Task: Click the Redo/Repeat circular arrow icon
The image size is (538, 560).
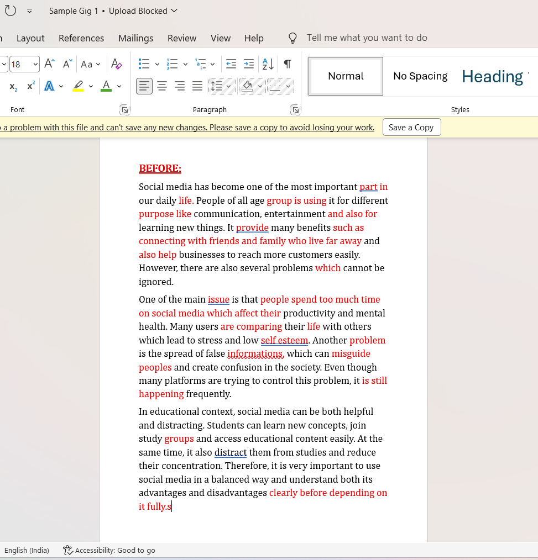Action: pos(10,10)
